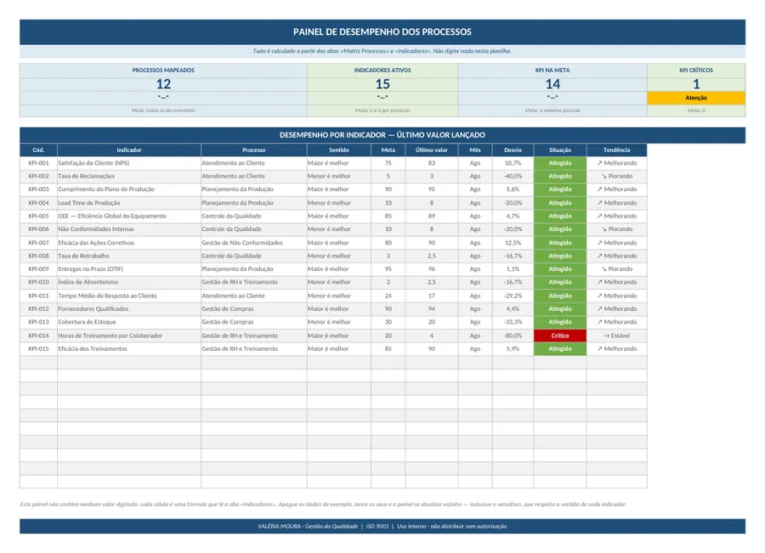The image size is (765, 553).
Task: Click the 'Piorando' trend for KPI-006
Action: pos(617,229)
